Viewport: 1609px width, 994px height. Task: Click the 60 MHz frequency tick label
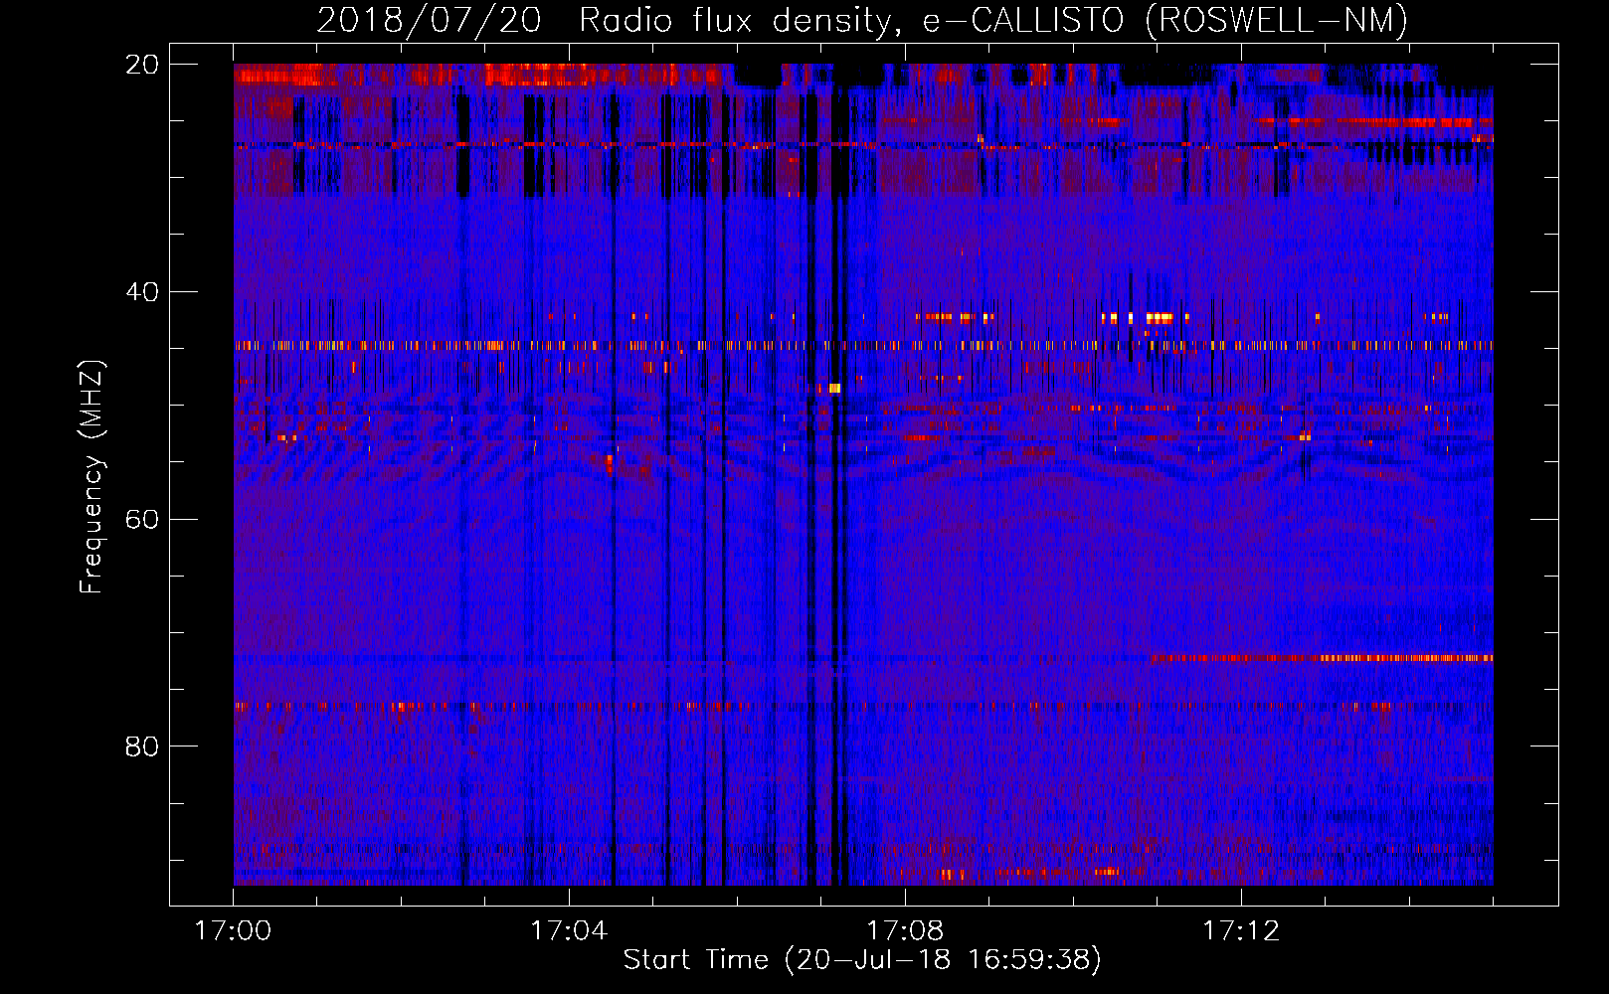pos(142,520)
